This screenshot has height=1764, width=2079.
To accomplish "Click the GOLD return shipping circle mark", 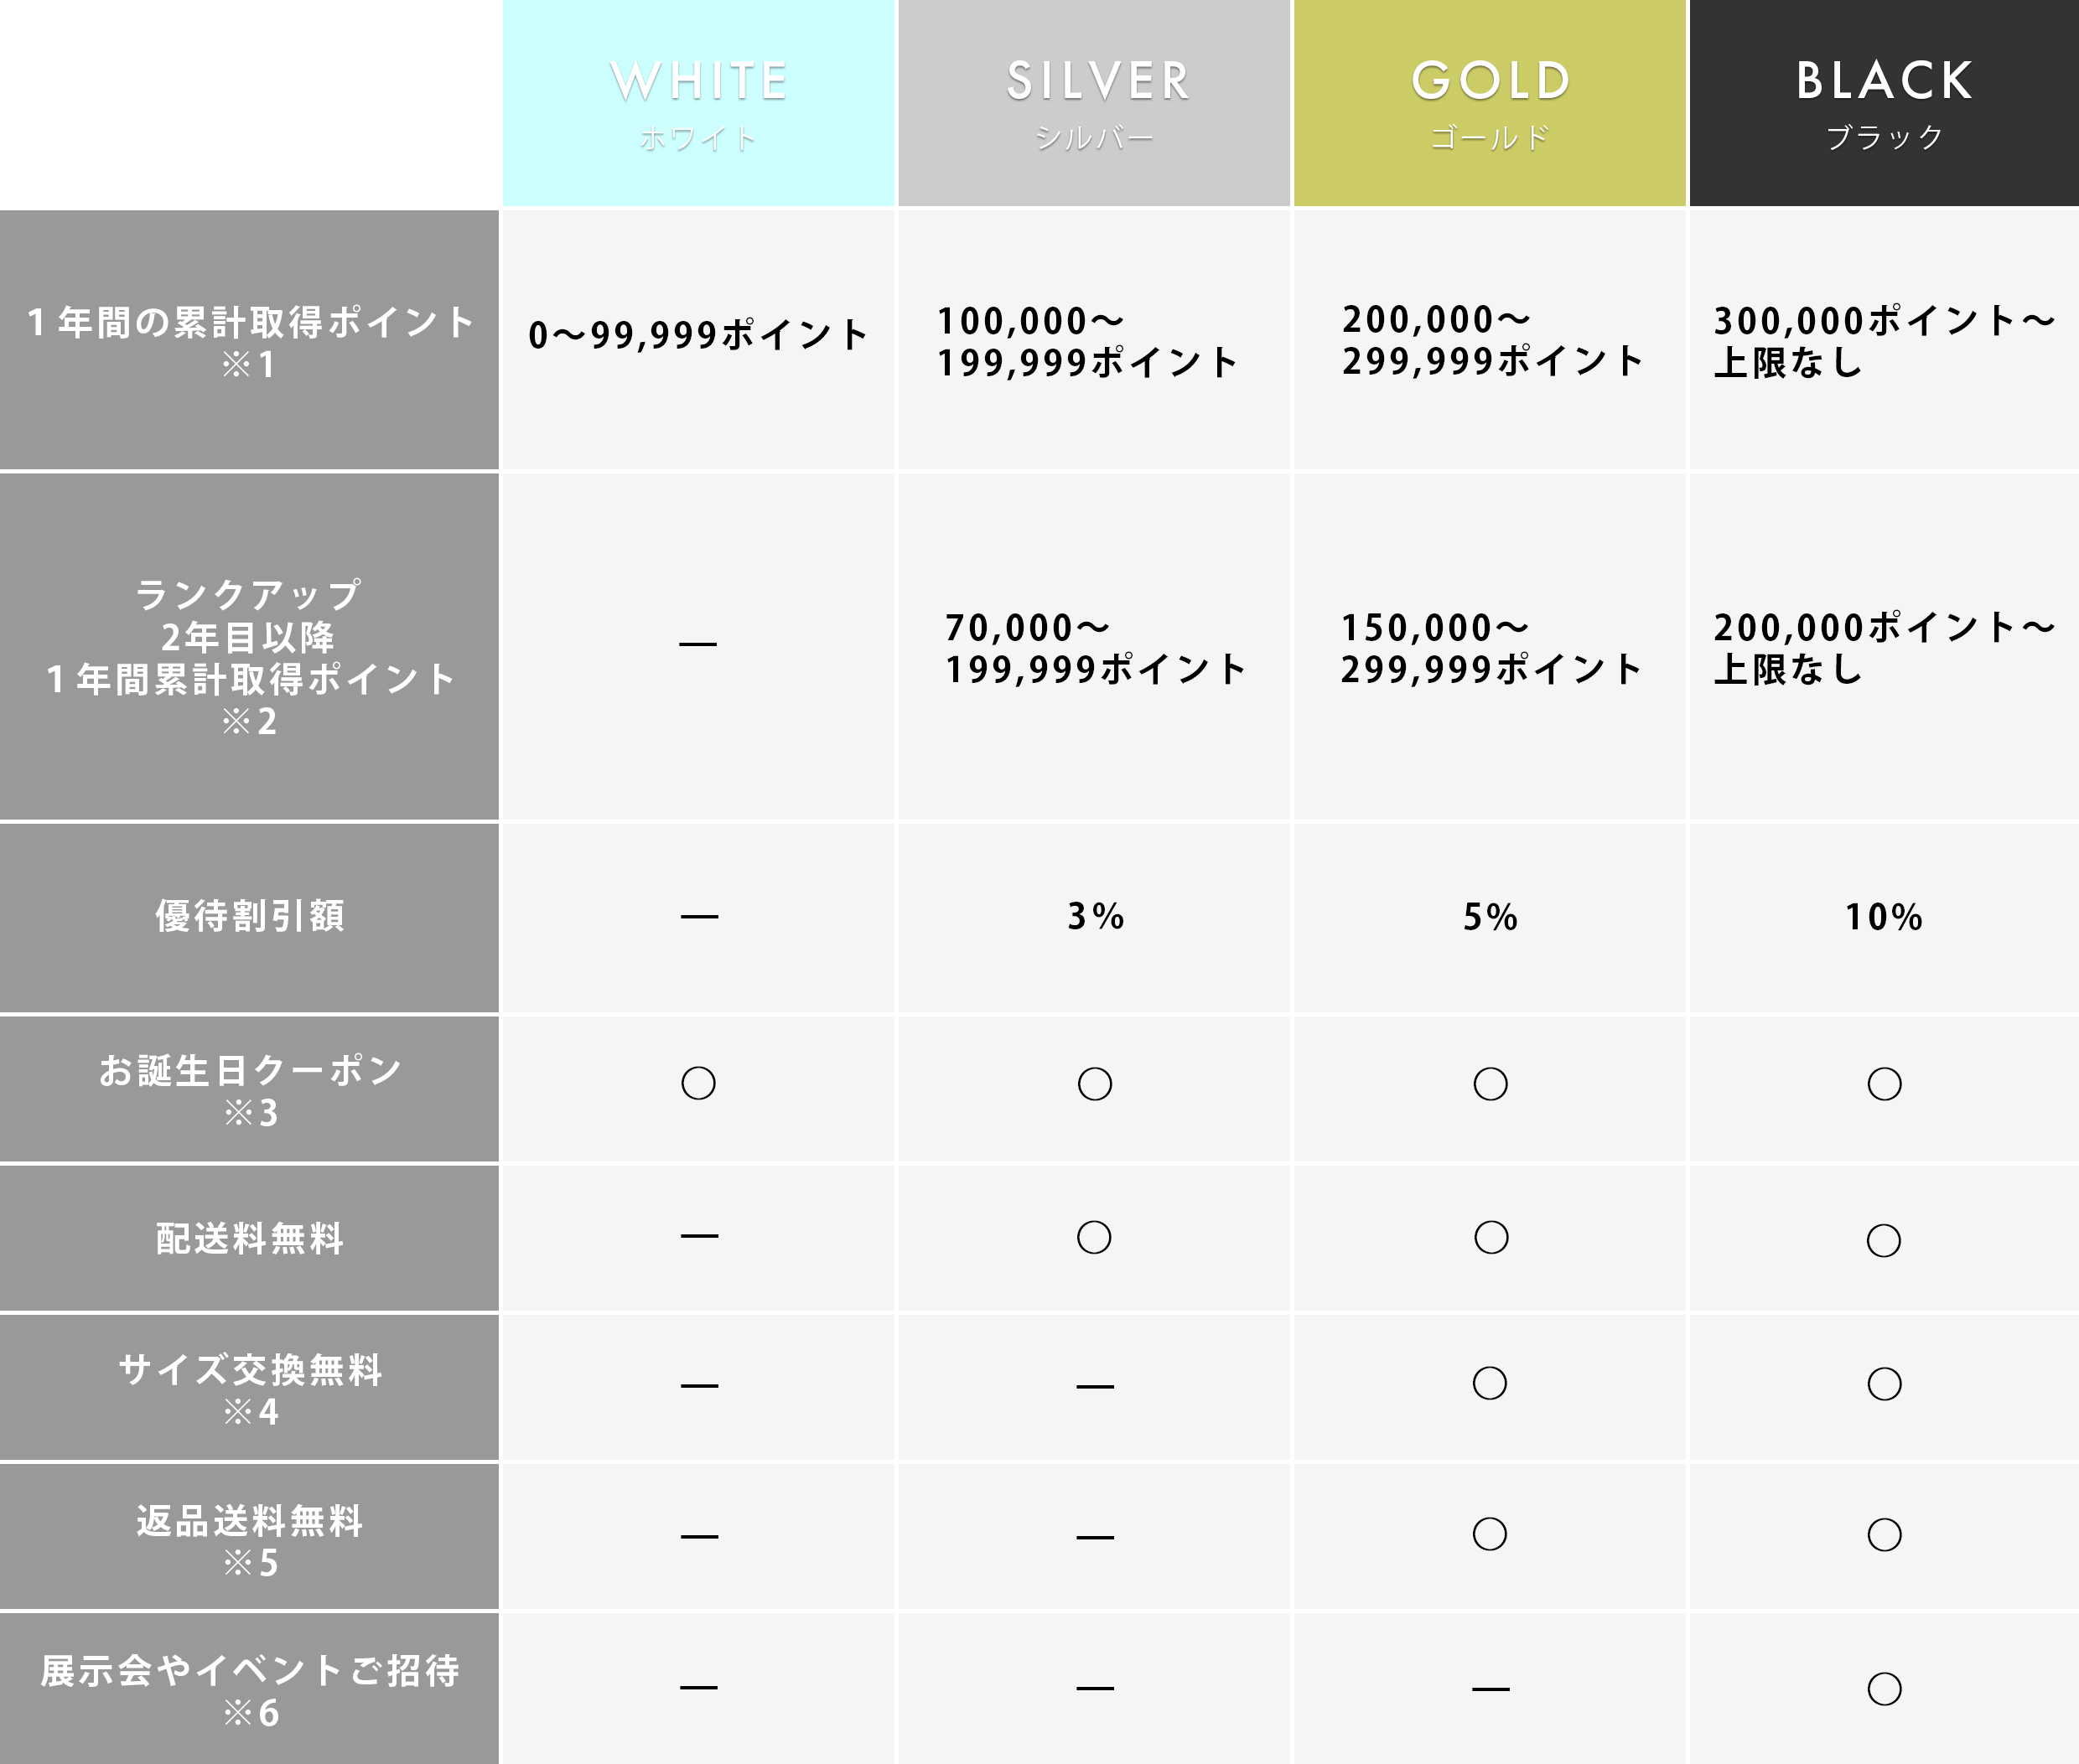I will 1490,1534.
